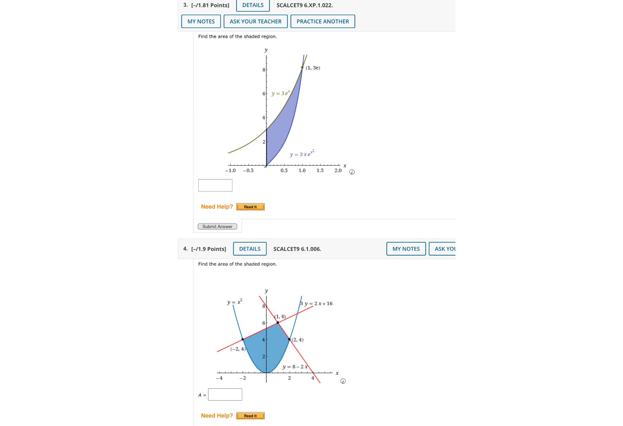Click the answer input box for question 3
Screen dimensions: 623x426
[215, 185]
